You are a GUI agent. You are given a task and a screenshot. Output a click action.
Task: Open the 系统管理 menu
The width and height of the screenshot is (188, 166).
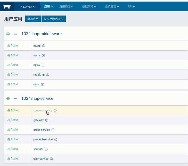[x=112, y=6]
